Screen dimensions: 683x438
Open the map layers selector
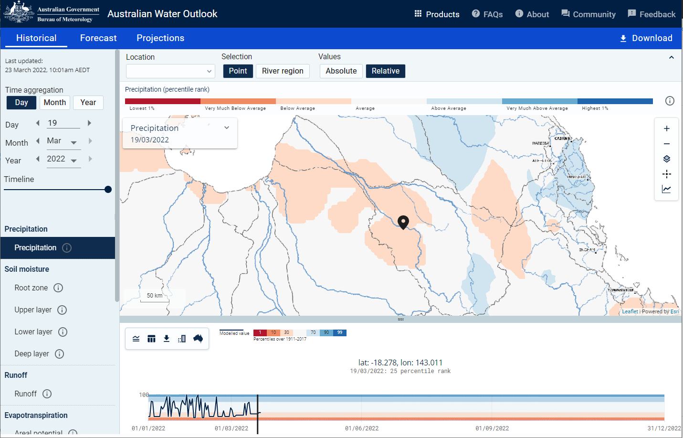coord(667,159)
